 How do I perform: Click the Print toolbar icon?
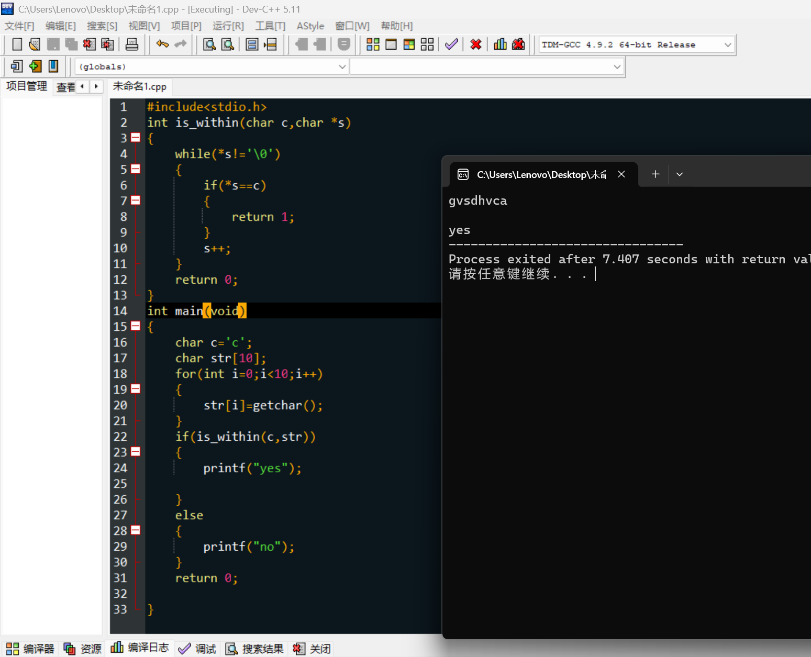click(132, 44)
